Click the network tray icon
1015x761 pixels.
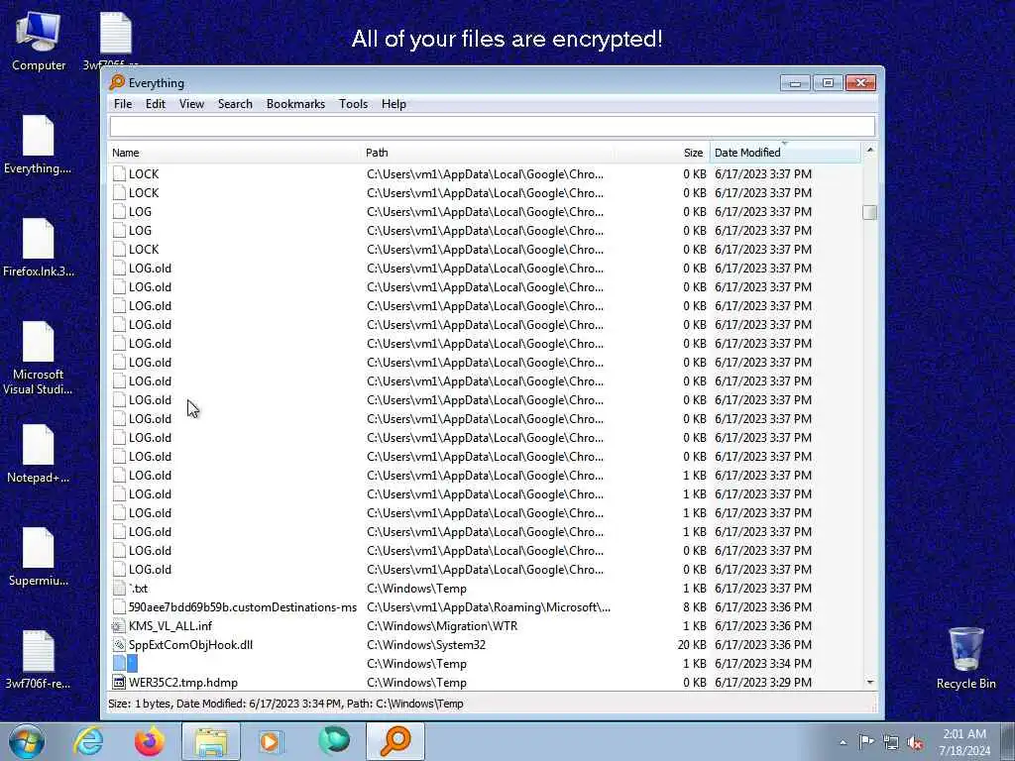891,742
